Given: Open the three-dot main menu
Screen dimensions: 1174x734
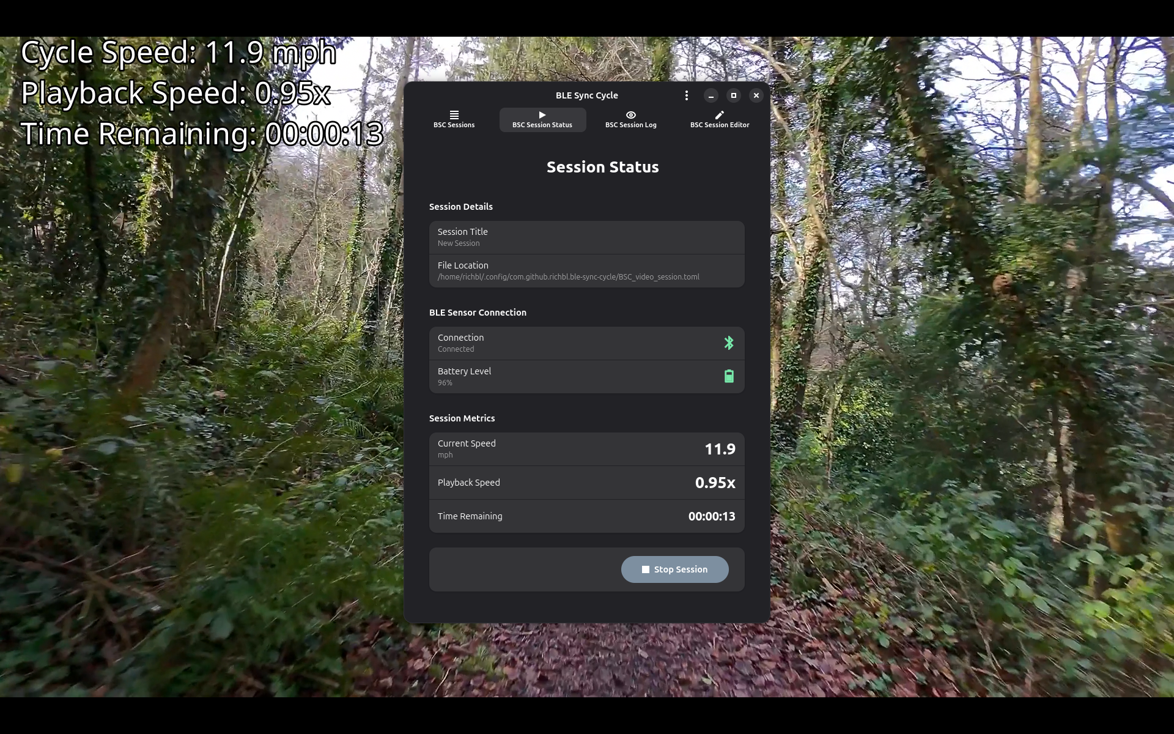Looking at the screenshot, I should coord(687,95).
